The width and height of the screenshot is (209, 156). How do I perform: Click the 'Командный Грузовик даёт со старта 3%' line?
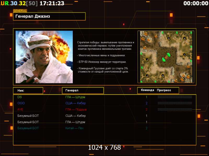tap(102, 68)
